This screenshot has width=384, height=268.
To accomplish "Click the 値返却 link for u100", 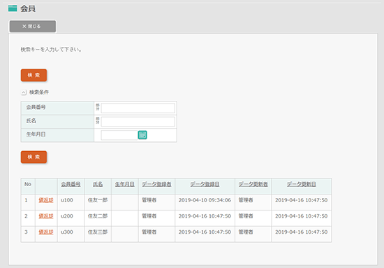I will (x=46, y=200).
